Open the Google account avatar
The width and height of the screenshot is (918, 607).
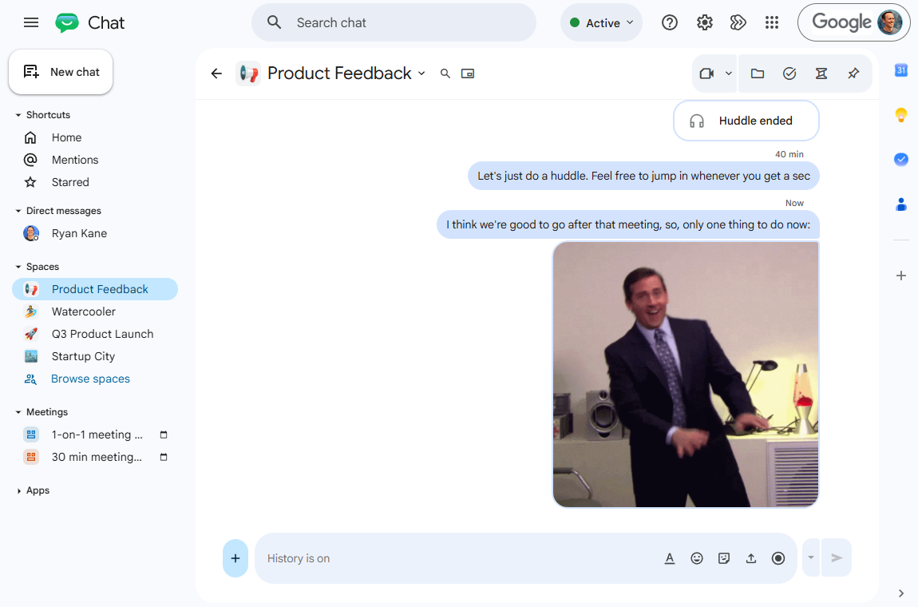tap(889, 23)
